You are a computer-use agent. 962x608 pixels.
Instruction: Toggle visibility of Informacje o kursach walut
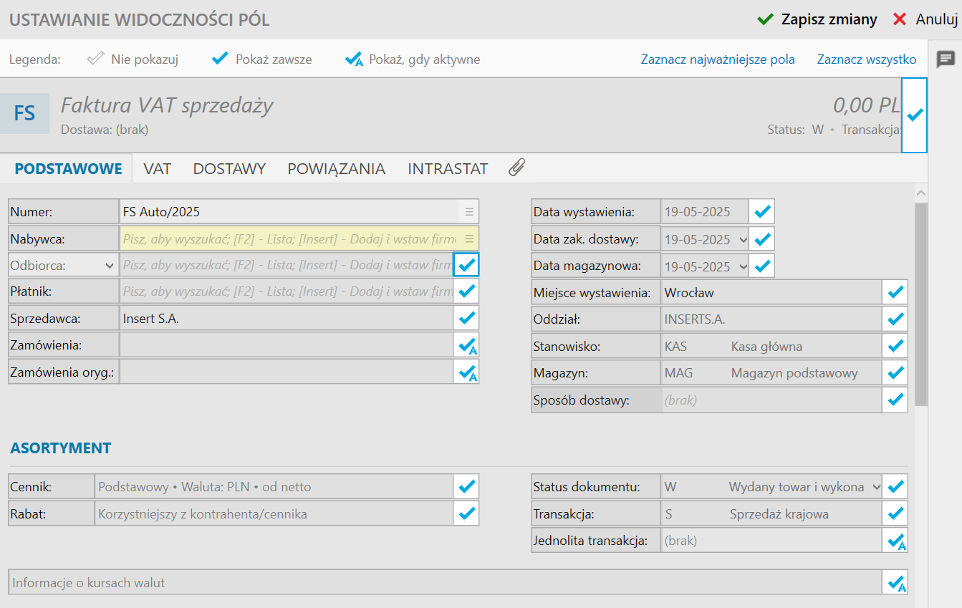[x=895, y=582]
